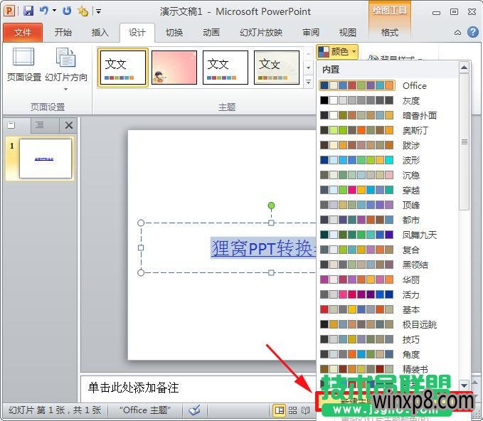Click the 狸窝PPT转换 title text
Image resolution: width=483 pixels, height=421 pixels.
point(262,248)
